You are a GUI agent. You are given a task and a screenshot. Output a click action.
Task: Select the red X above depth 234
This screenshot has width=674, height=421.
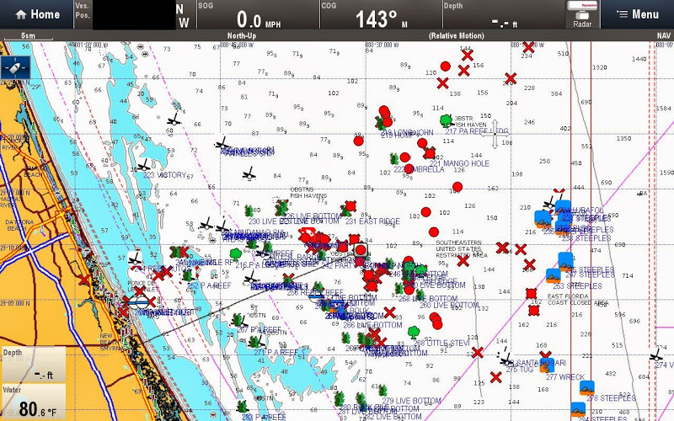tap(528, 46)
